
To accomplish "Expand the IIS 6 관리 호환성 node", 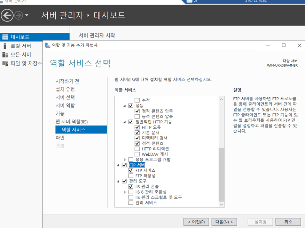I will coord(125,192).
